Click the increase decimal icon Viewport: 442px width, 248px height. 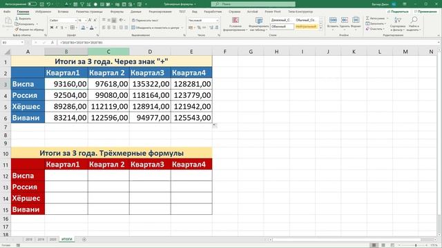[211, 28]
